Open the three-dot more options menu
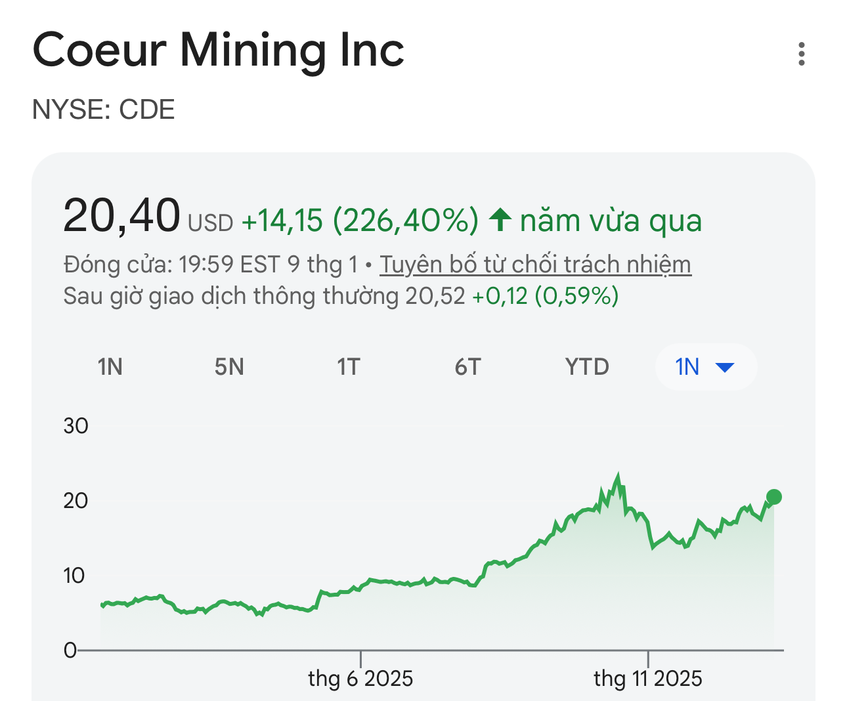This screenshot has height=701, width=847. pyautogui.click(x=801, y=54)
